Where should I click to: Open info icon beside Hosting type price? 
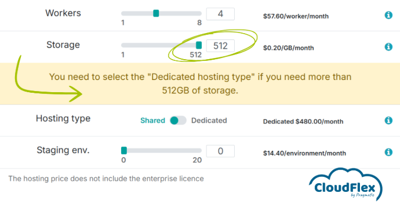[388, 120]
